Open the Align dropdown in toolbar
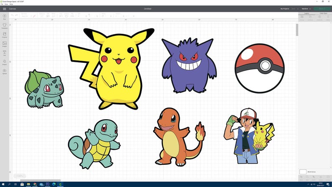Viewport: 332px width, 187px height. pyautogui.click(x=61, y=15)
